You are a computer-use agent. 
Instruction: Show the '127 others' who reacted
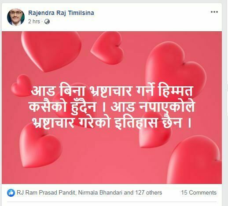tap(149, 192)
